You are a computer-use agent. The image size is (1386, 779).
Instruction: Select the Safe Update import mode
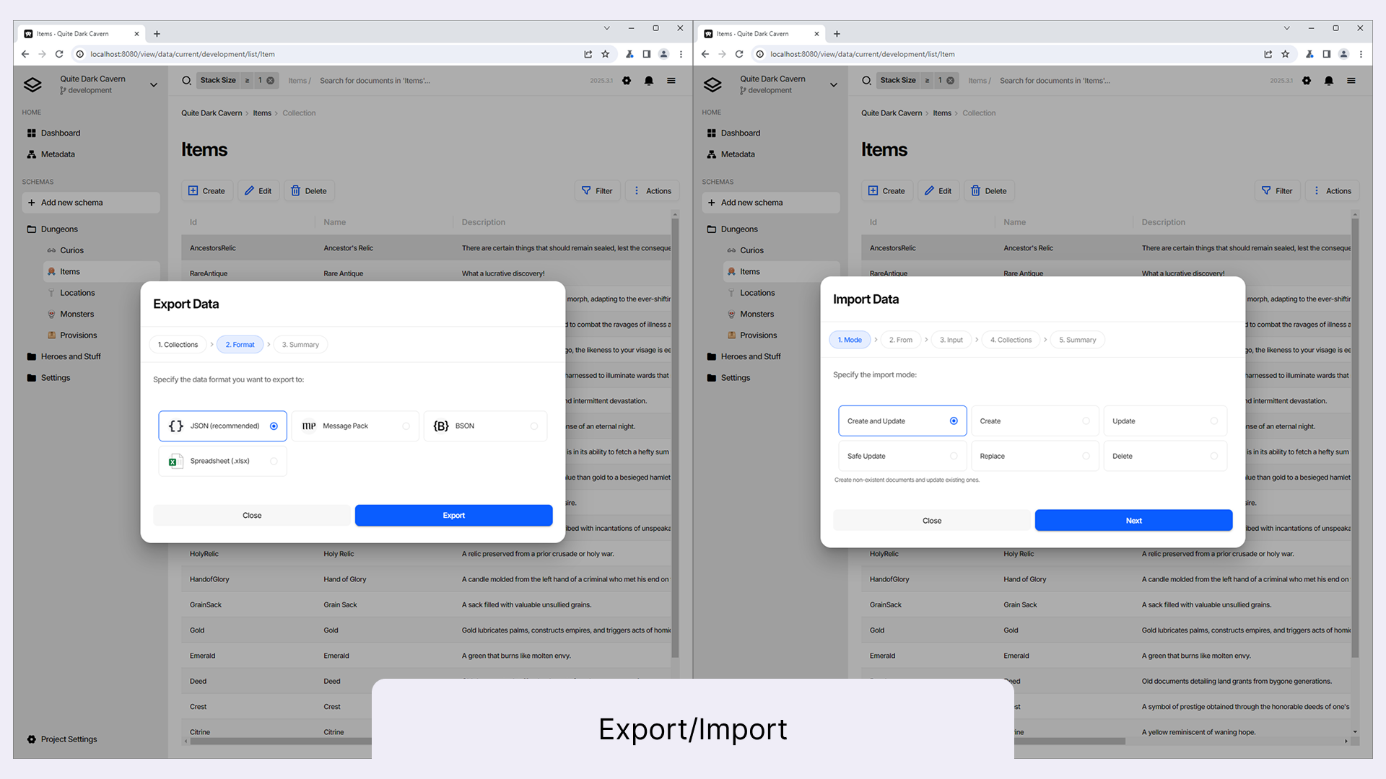point(902,457)
